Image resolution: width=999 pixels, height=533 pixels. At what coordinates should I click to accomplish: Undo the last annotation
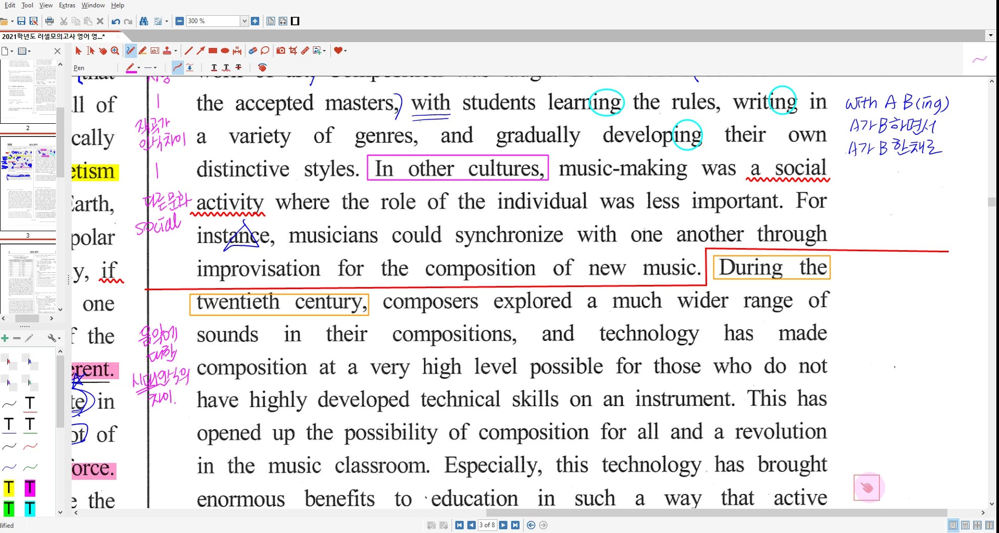[115, 21]
